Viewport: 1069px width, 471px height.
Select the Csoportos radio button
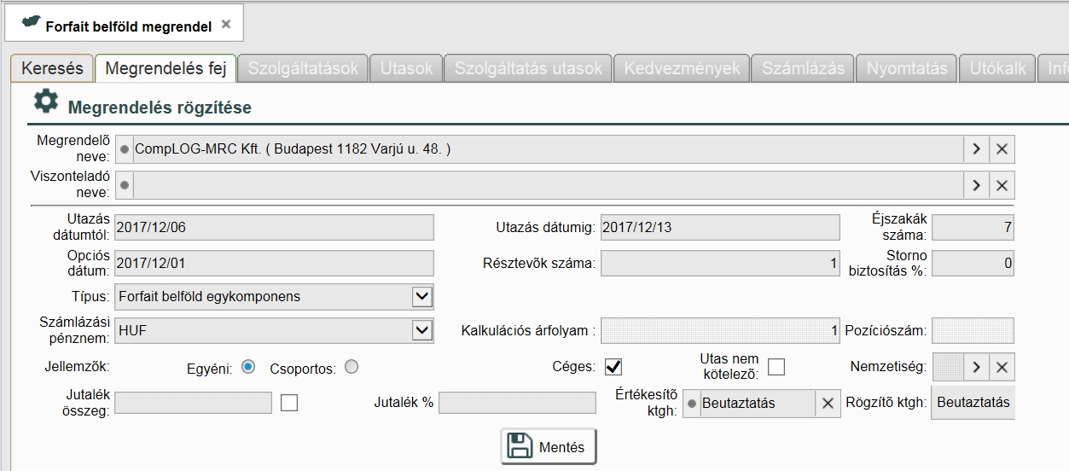point(351,367)
